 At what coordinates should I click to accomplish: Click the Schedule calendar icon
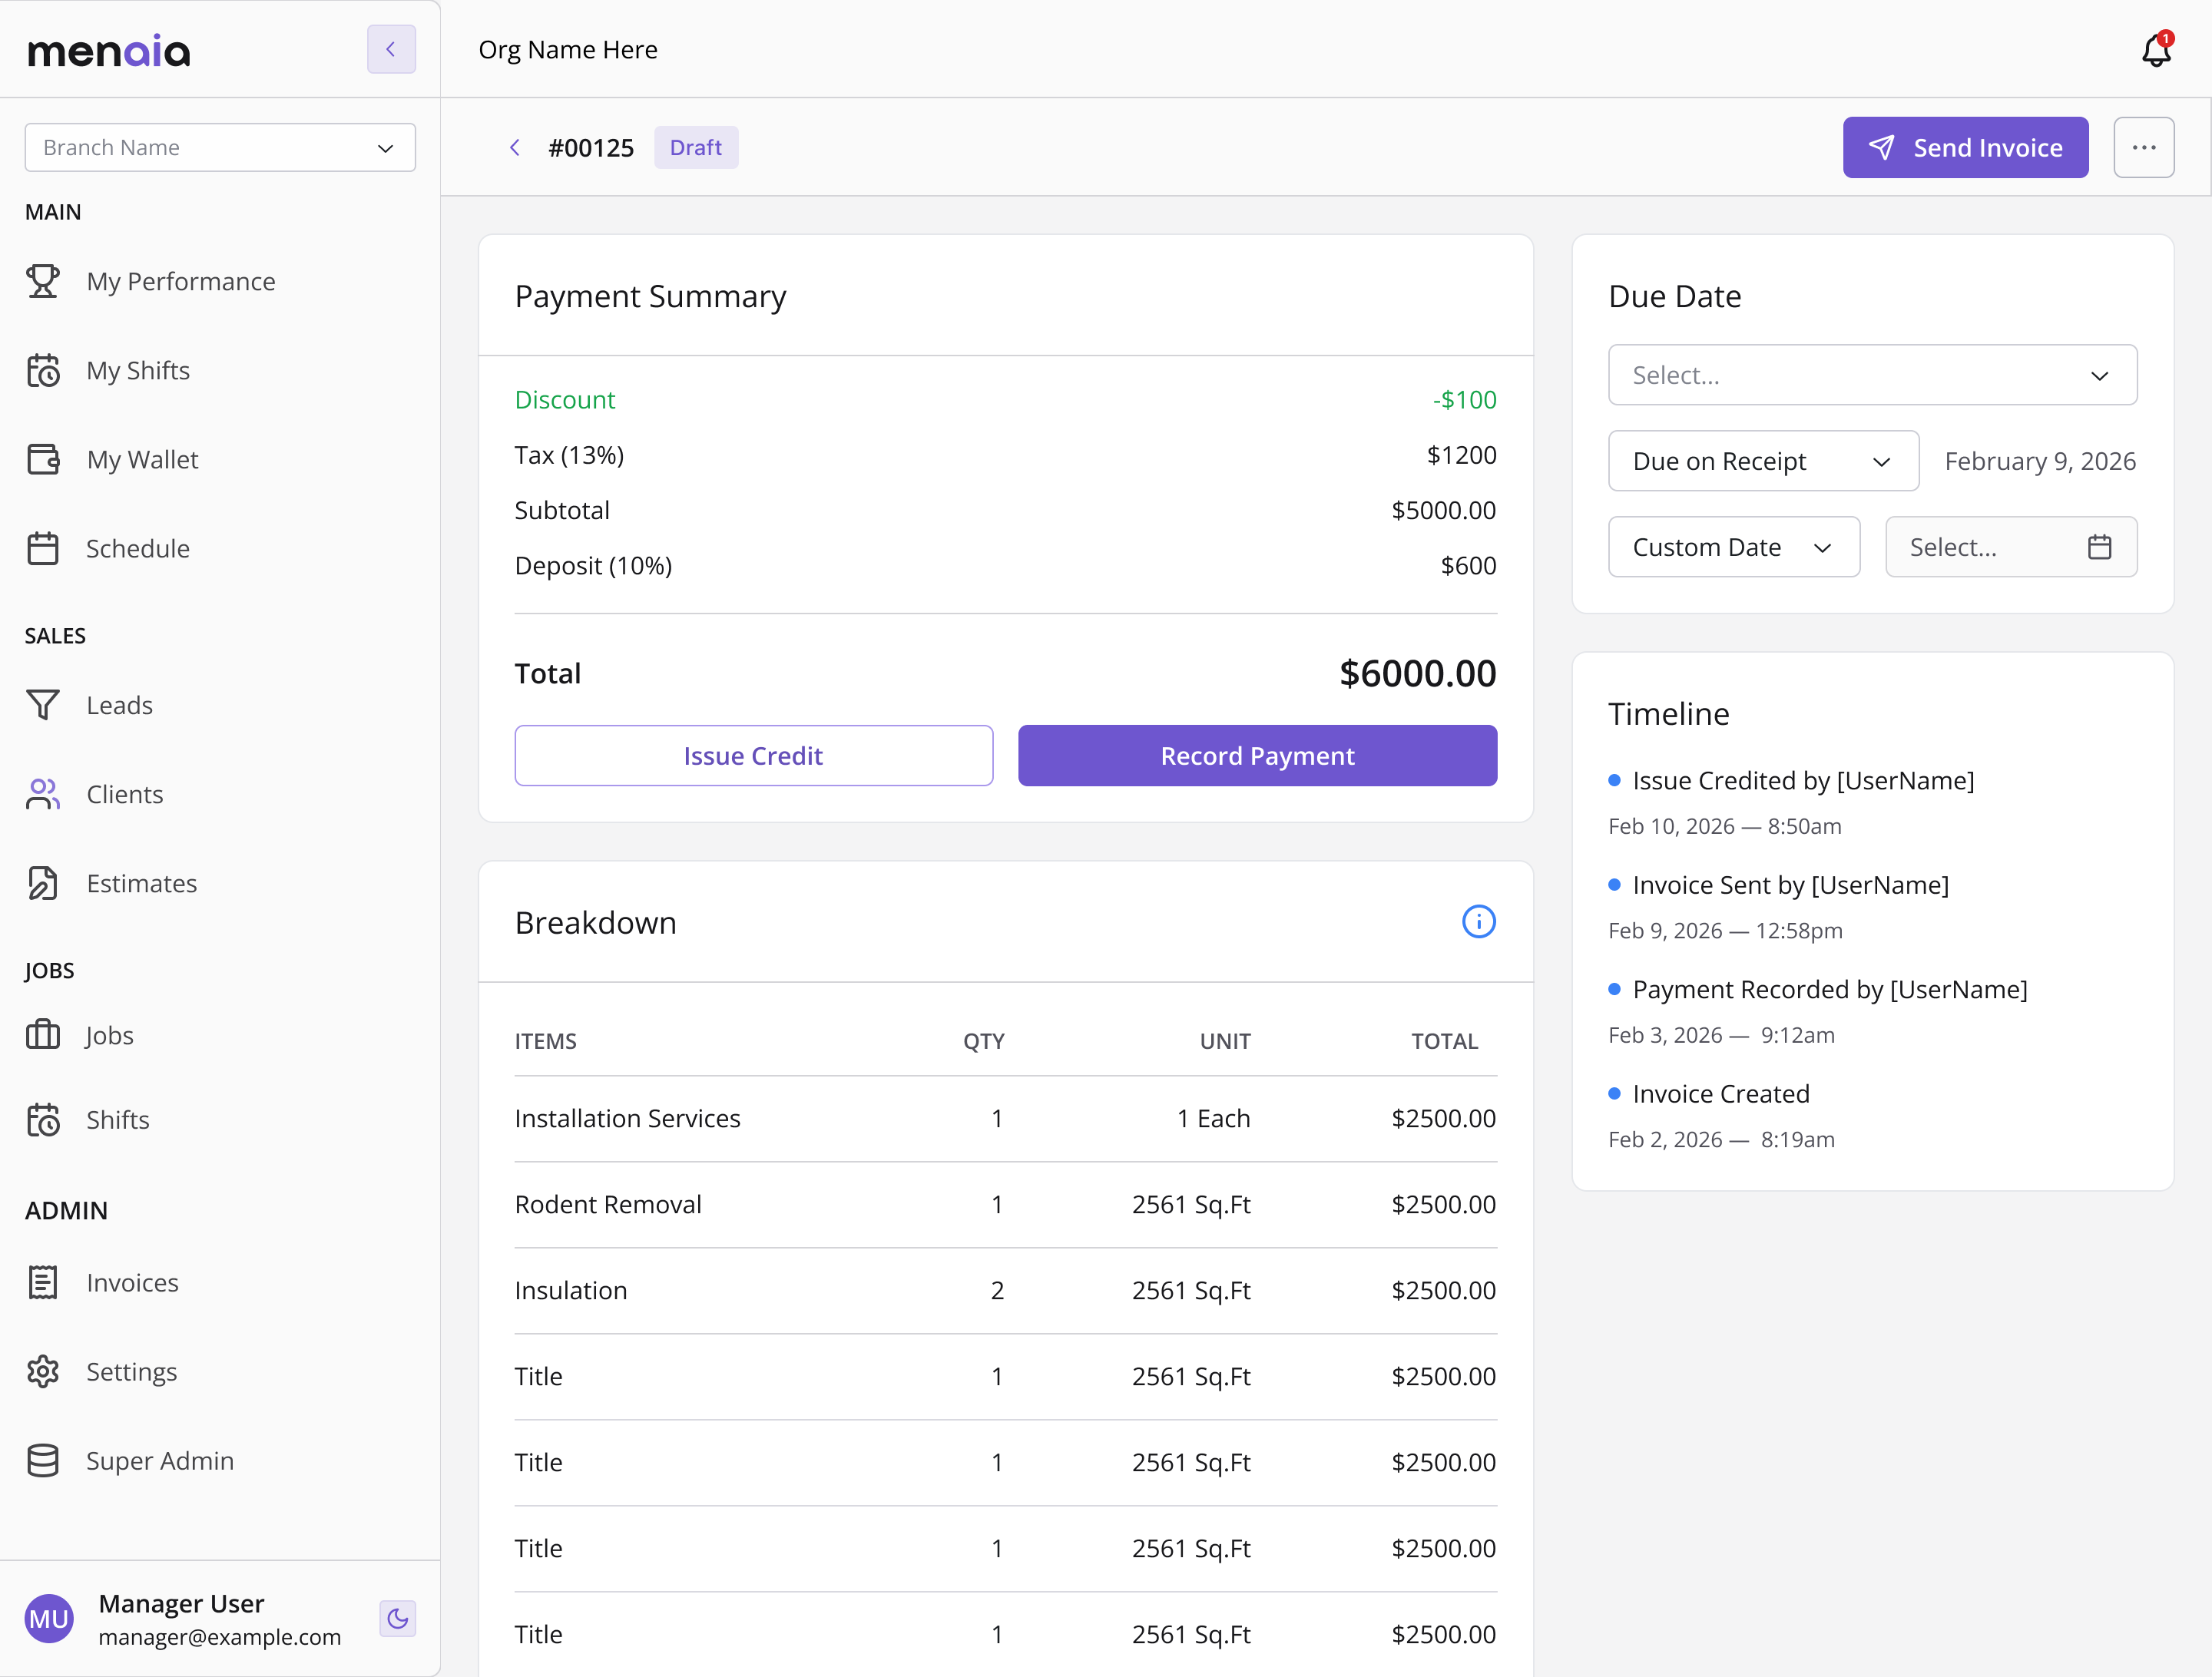[43, 548]
